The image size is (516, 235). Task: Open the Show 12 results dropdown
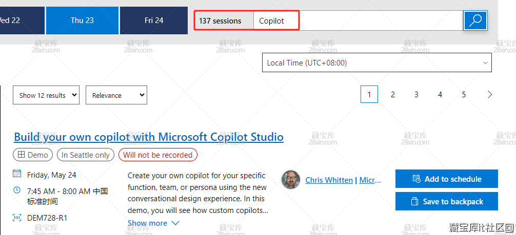[x=46, y=95]
